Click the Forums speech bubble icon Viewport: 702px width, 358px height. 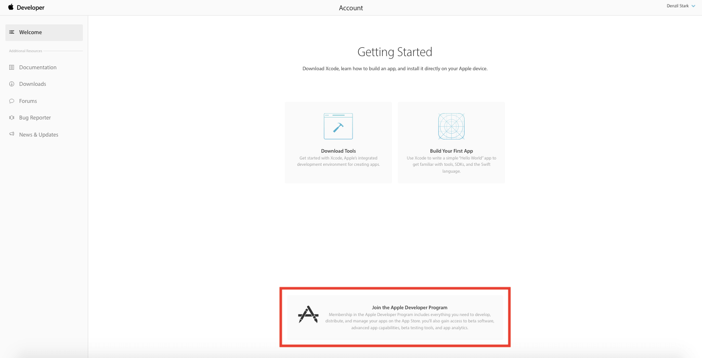coord(12,101)
